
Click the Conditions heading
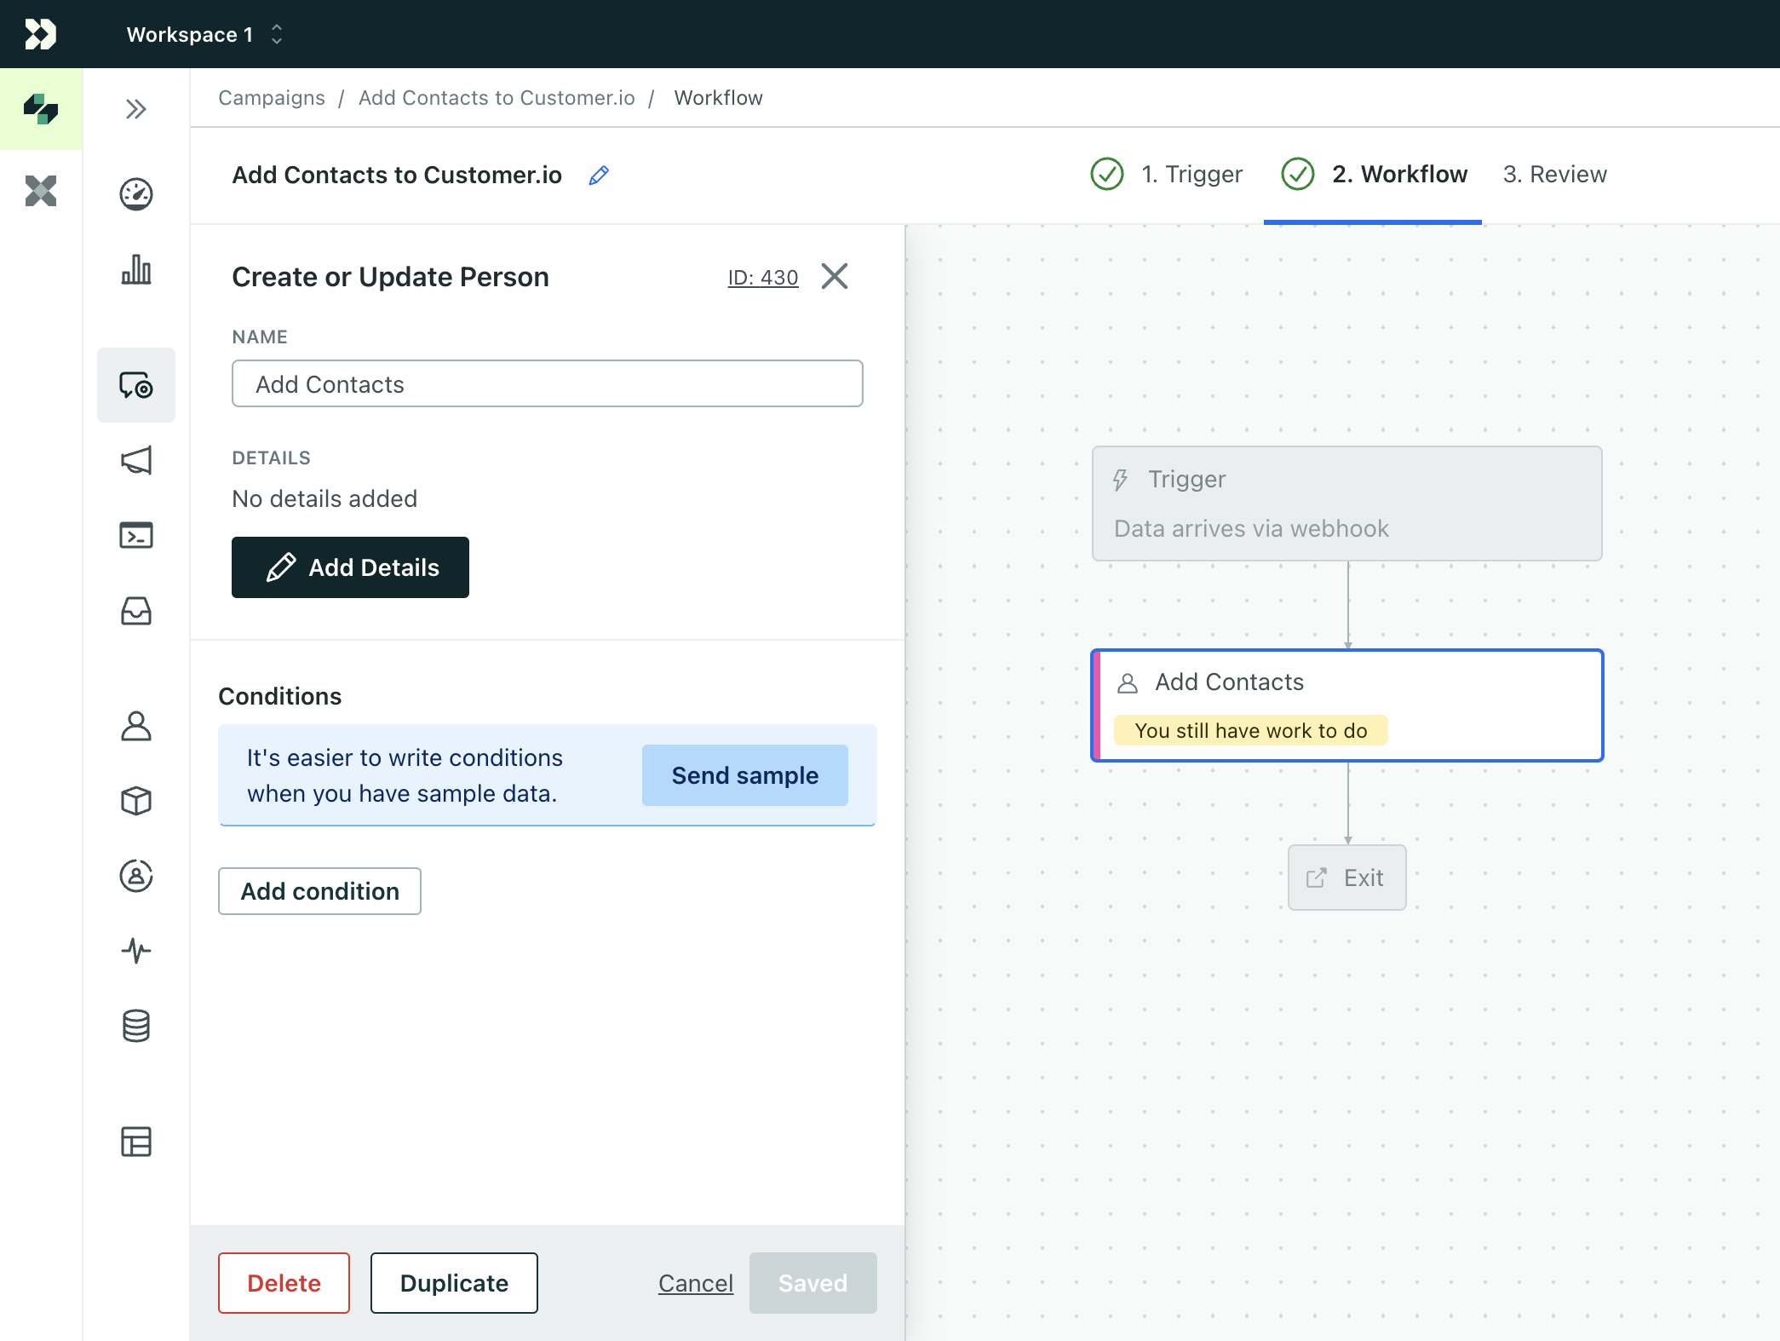click(280, 696)
